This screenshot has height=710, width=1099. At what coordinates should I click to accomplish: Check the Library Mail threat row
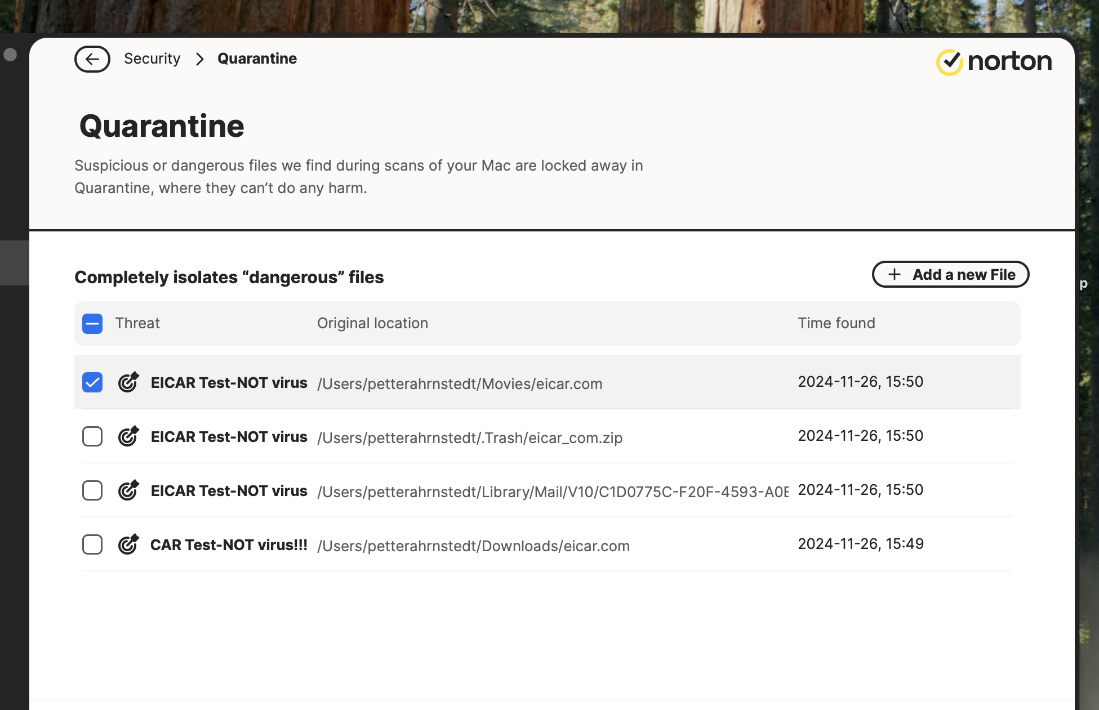click(92, 490)
